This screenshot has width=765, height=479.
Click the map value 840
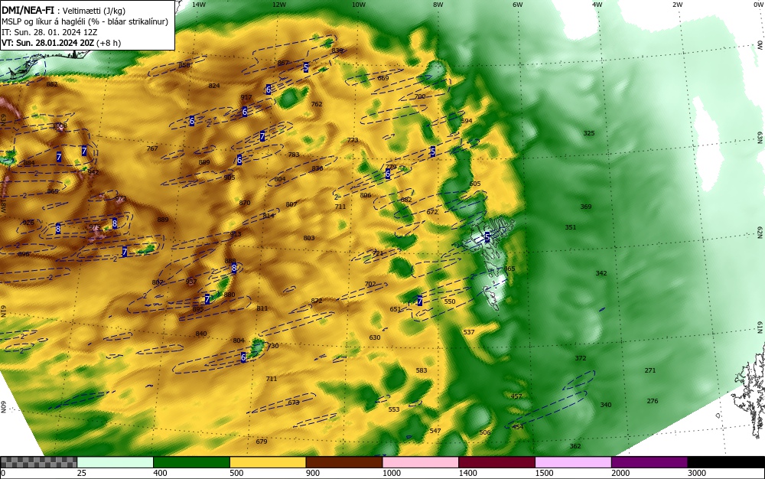click(x=201, y=334)
